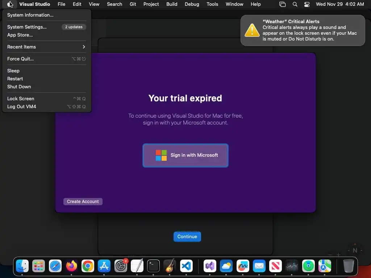Image resolution: width=371 pixels, height=278 pixels.
Task: Open Visual Studio Code in dock
Action: tap(186, 266)
